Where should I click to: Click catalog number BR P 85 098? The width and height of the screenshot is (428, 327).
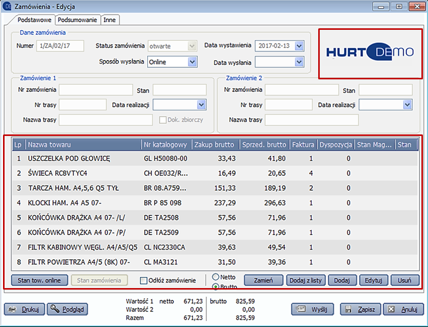[163, 203]
